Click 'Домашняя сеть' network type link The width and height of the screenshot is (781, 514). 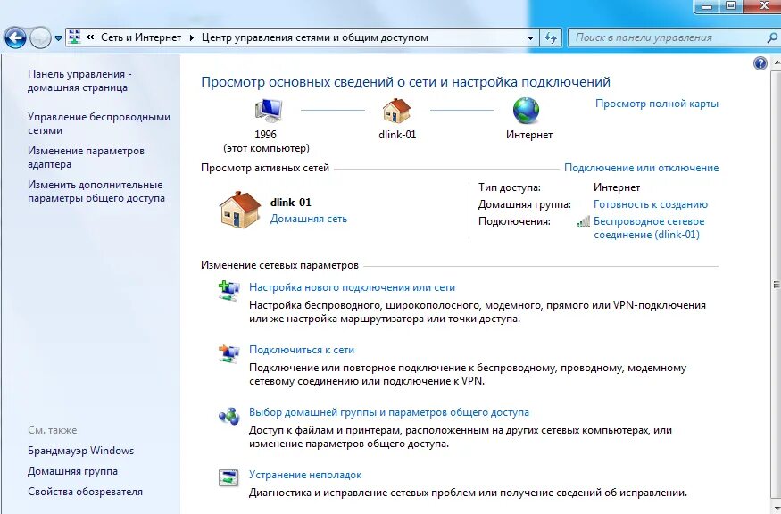point(309,219)
